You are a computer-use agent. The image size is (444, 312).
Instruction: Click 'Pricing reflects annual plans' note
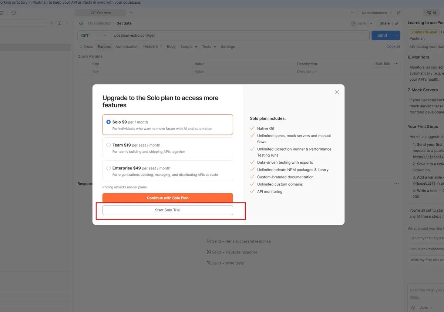point(125,187)
